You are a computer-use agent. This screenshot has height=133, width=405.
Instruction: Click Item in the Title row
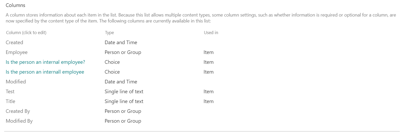tap(209, 101)
